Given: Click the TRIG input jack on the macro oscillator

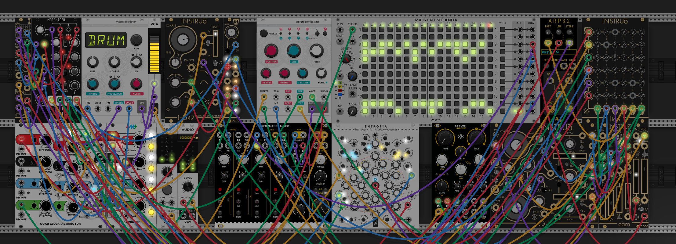Looking at the screenshot, I should 88,109.
